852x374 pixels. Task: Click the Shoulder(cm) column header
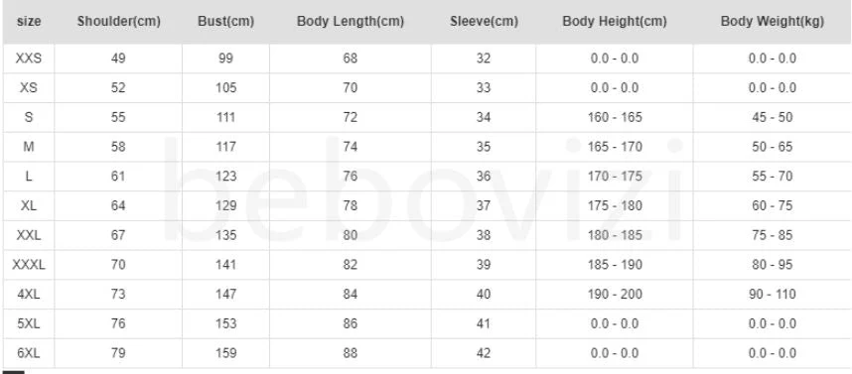[118, 22]
